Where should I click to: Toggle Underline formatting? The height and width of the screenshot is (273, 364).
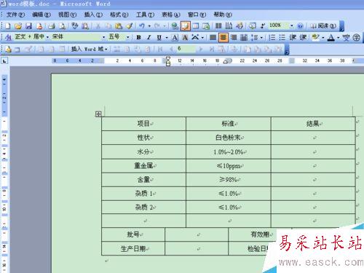[x=159, y=37]
